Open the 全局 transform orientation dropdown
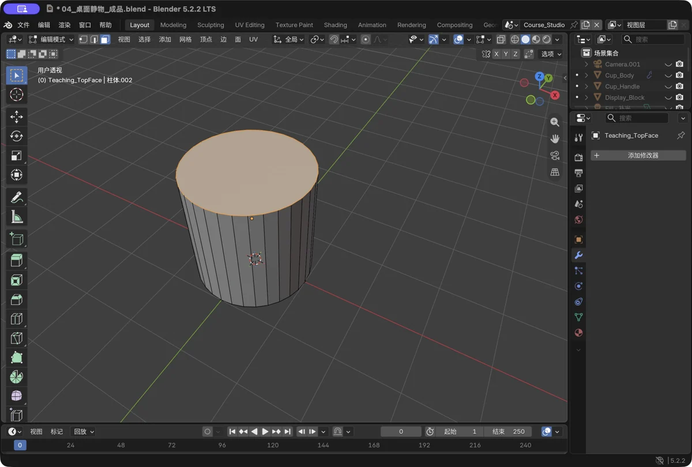This screenshot has width=692, height=467. (288, 39)
